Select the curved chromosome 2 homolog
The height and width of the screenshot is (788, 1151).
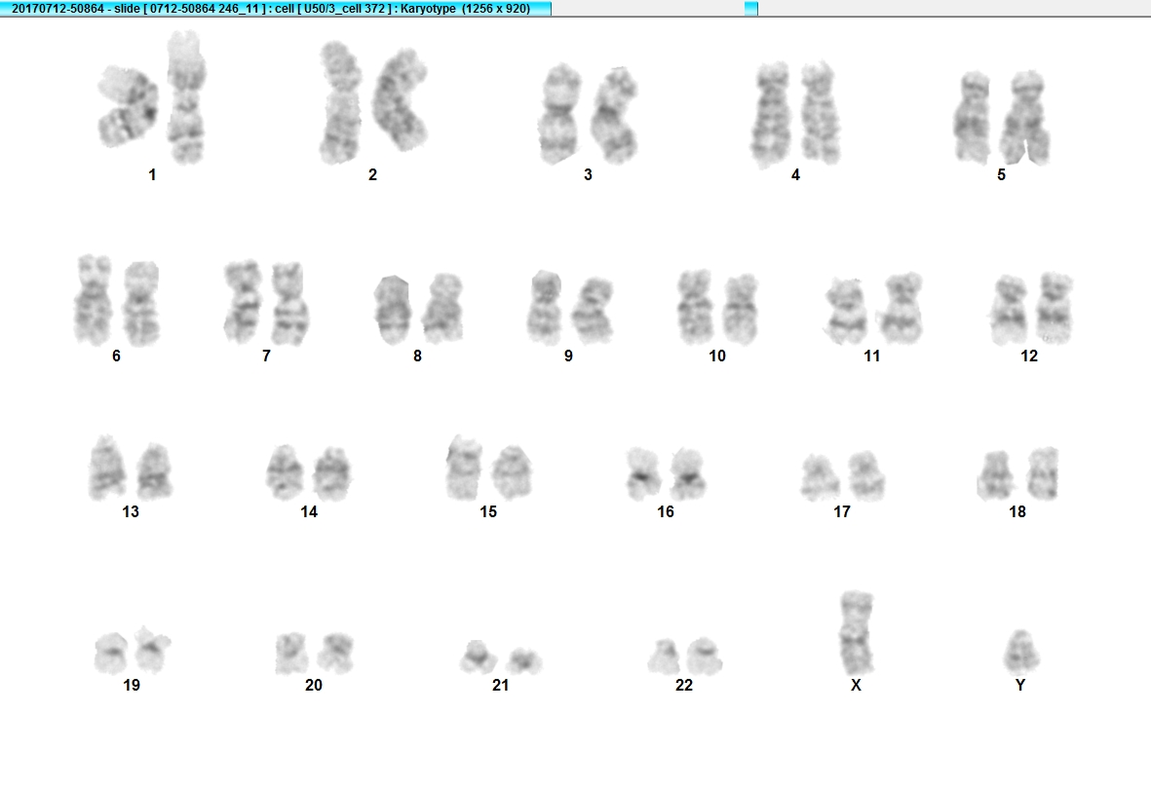(400, 99)
